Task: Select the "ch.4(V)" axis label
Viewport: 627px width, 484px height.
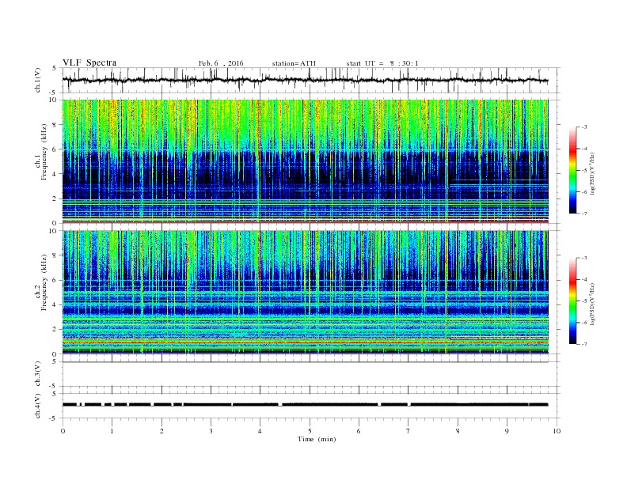Action: click(38, 406)
